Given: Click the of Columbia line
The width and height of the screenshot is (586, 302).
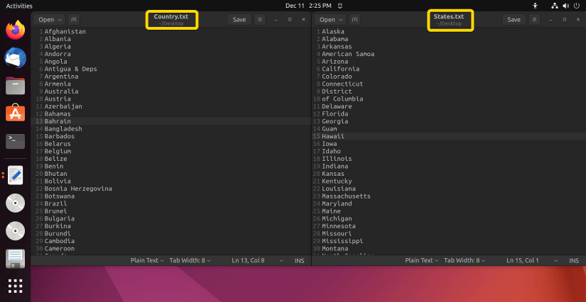Looking at the screenshot, I should [x=342, y=99].
